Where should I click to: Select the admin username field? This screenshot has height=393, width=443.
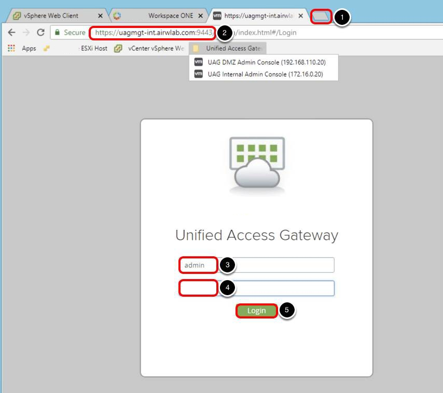click(199, 265)
